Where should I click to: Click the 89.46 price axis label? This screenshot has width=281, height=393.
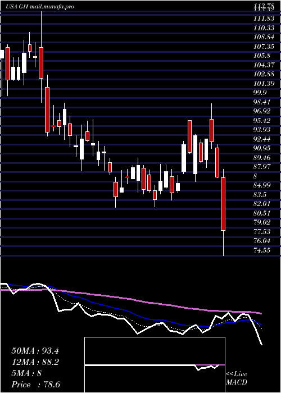coord(262,157)
